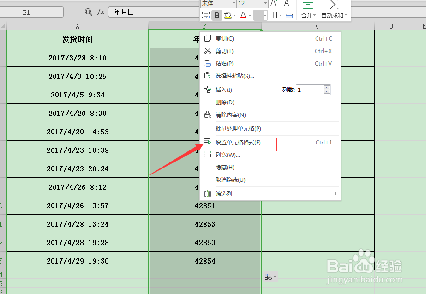Choose 批量处理单元格(P) from the context menu
Viewport: 426px width, 294px height.
click(270, 129)
